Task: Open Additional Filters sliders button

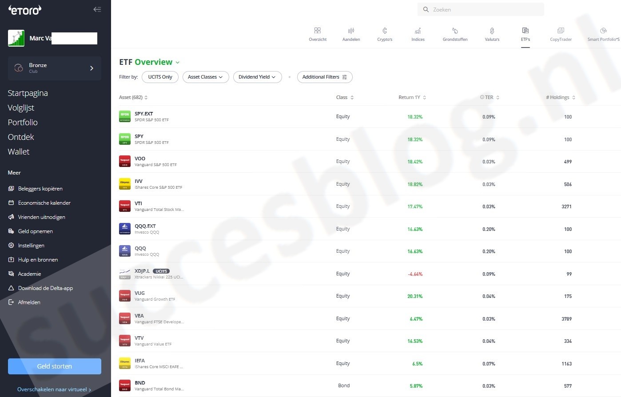Action: tap(325, 77)
